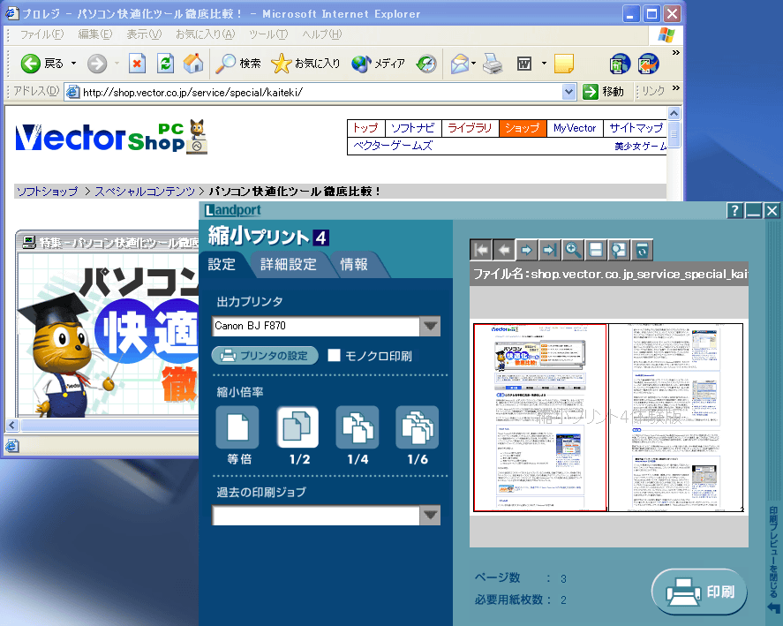
Task: Open the IE back button history dropdown
Action: 73,64
